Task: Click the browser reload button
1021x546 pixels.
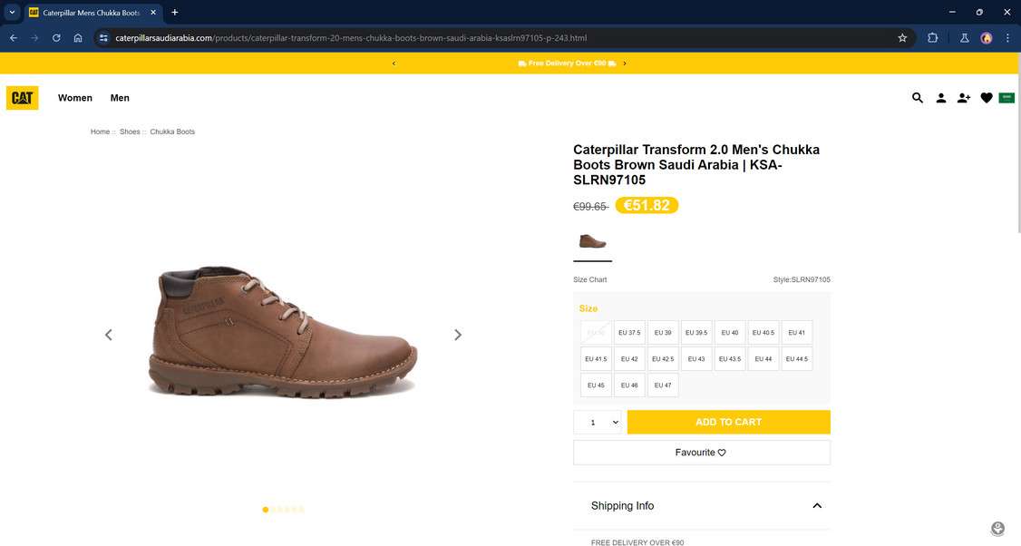Action: point(56,38)
